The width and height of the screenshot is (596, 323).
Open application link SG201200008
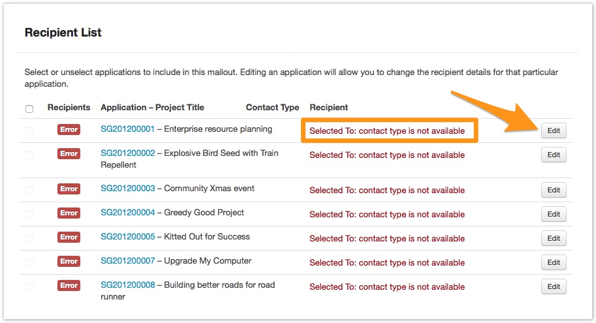click(x=127, y=285)
